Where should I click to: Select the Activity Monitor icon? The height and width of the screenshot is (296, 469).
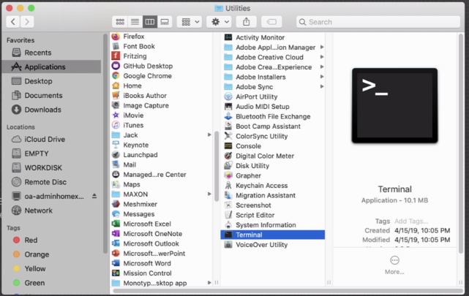tap(228, 37)
